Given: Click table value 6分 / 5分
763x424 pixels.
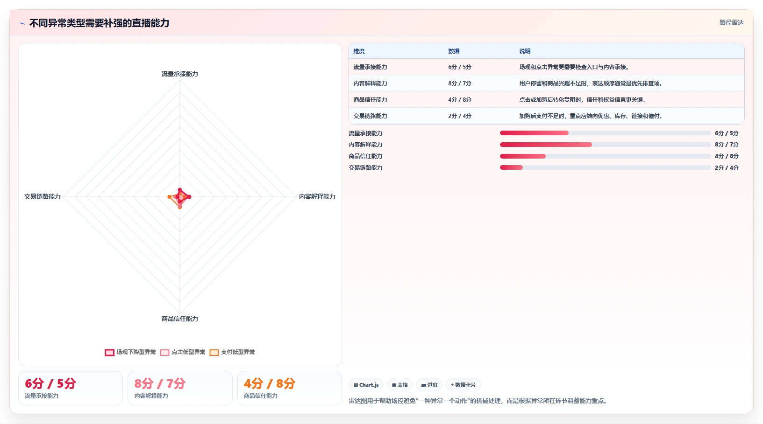Looking at the screenshot, I should click(x=460, y=67).
